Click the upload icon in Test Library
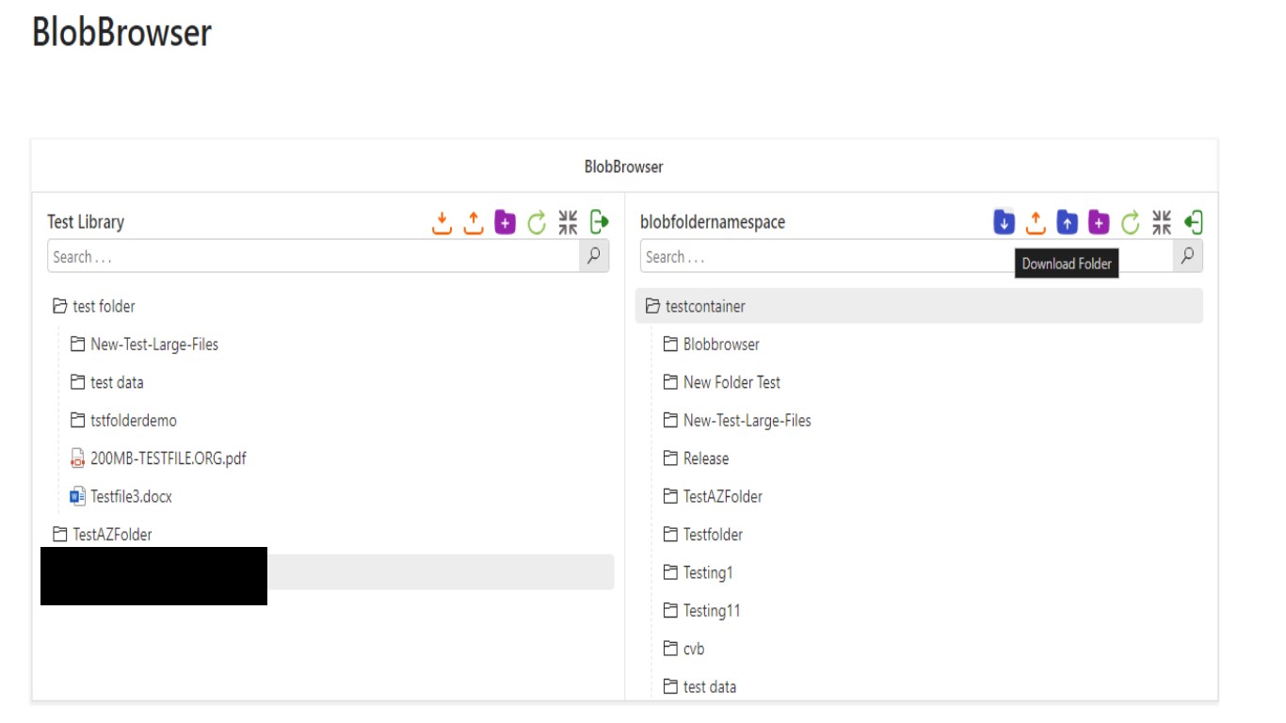 [474, 223]
